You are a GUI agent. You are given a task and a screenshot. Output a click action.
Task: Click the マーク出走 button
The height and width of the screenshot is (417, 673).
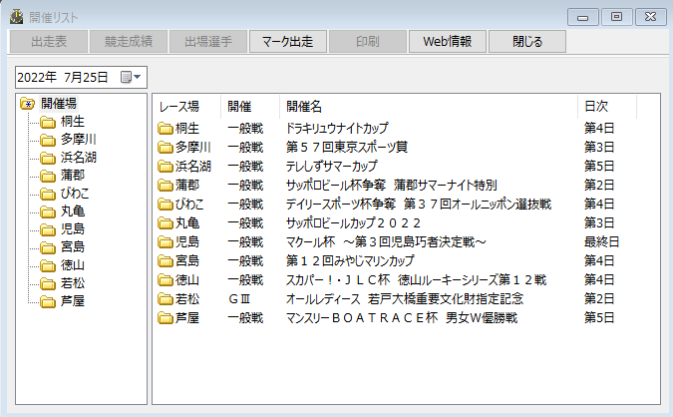pos(287,42)
